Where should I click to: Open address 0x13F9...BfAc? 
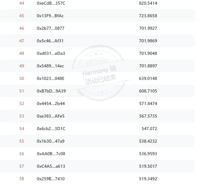coord(50,16)
